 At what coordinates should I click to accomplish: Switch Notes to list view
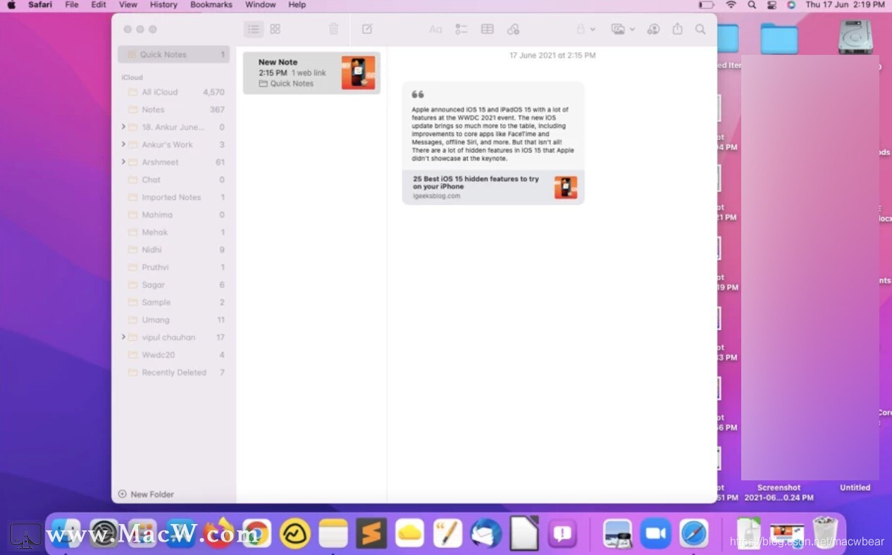click(x=254, y=29)
